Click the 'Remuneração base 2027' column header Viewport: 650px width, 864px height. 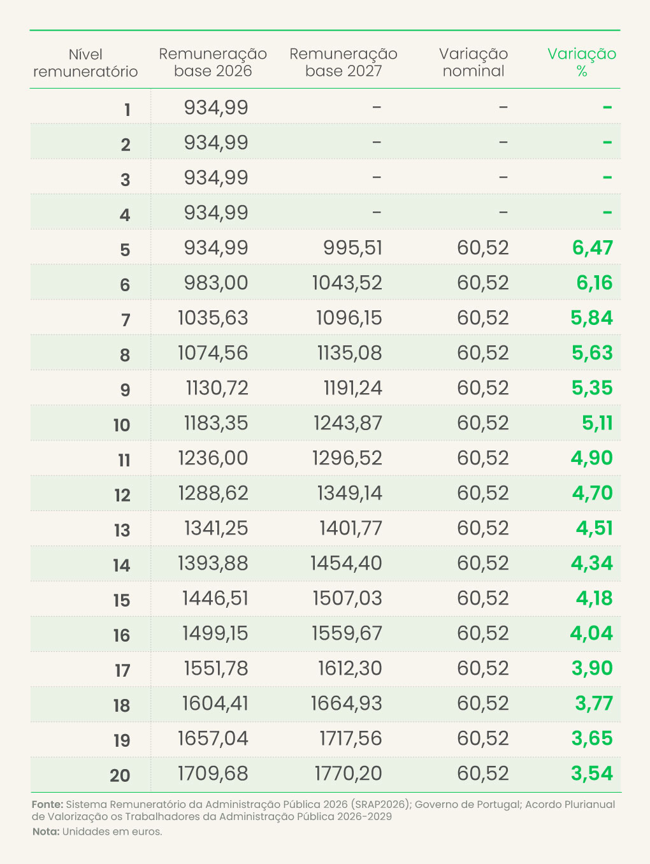[x=343, y=62]
